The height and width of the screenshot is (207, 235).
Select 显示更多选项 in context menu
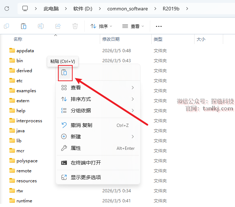click(x=98, y=177)
